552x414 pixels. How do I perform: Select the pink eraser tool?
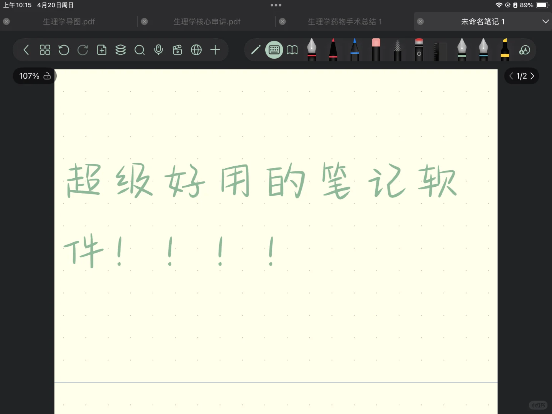tap(376, 50)
